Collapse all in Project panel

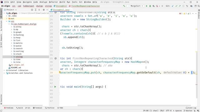(x=39, y=10)
